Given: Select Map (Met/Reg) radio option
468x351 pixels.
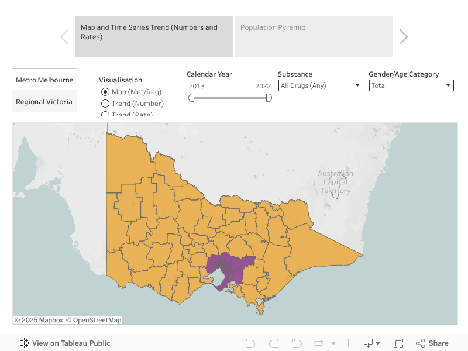Looking at the screenshot, I should [105, 92].
